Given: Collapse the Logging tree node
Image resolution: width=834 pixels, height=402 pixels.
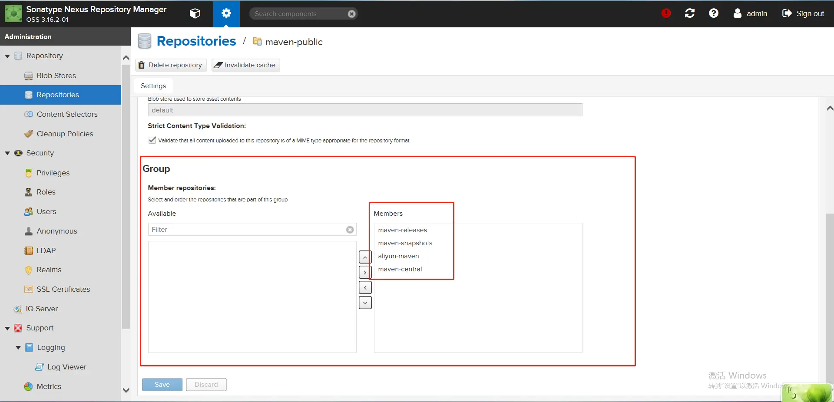Looking at the screenshot, I should coord(18,348).
